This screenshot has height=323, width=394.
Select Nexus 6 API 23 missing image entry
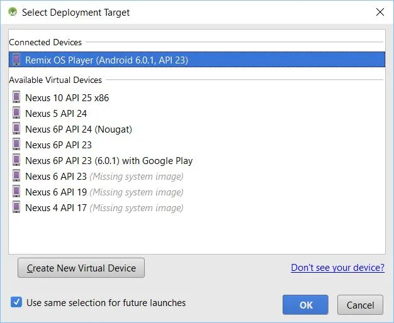pos(104,177)
